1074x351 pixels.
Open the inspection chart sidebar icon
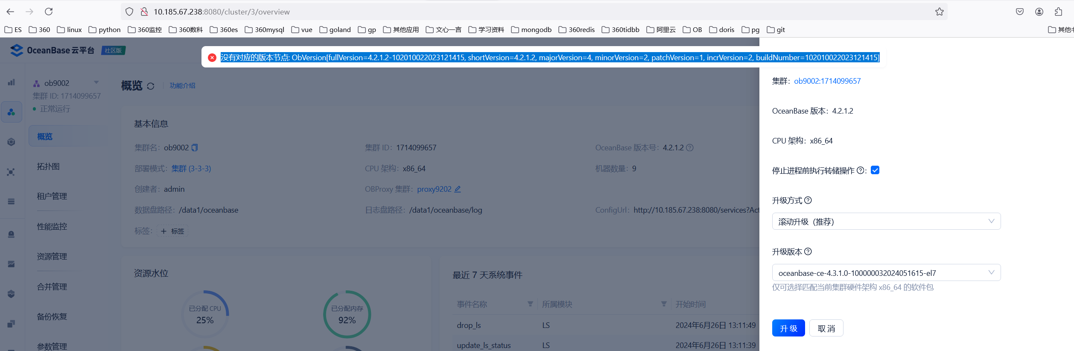click(x=12, y=264)
